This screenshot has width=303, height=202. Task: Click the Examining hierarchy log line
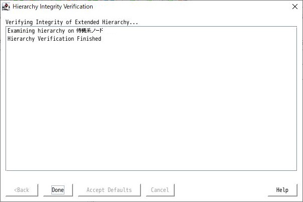[55, 31]
